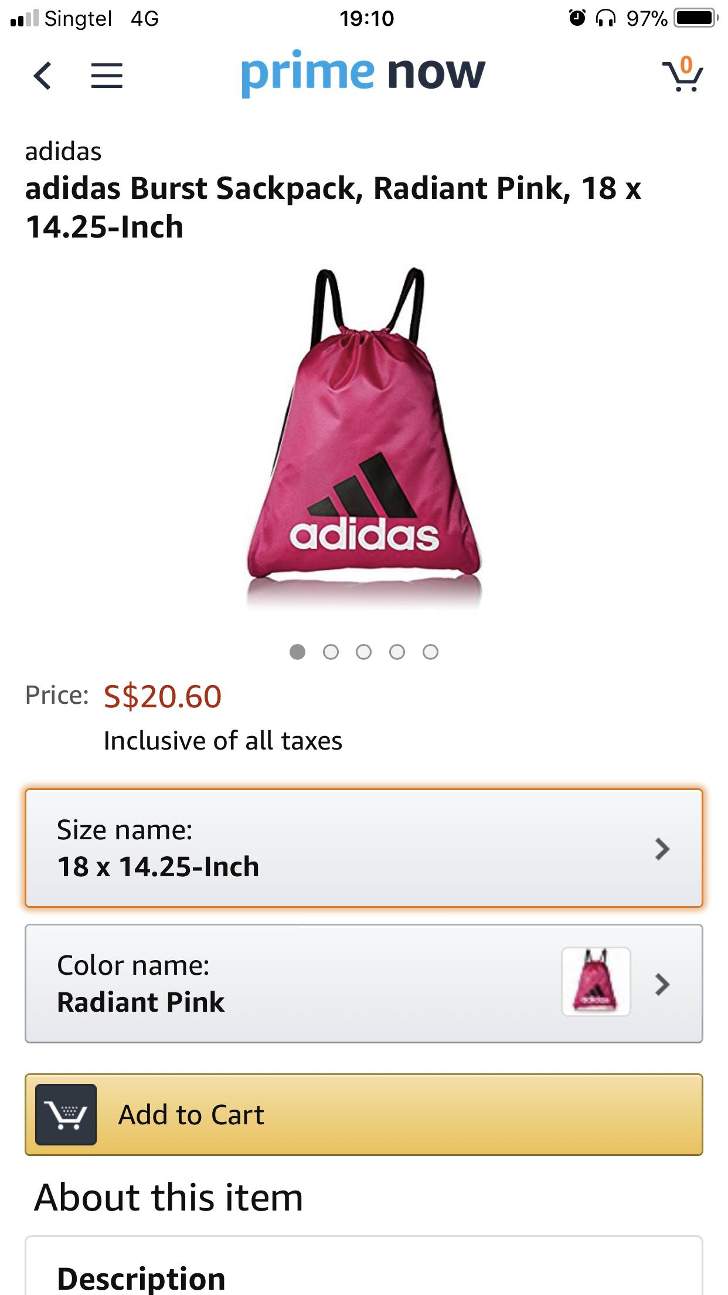Tap the dark cart icon on Add to Cart
This screenshot has height=1295, width=728.
click(66, 1114)
